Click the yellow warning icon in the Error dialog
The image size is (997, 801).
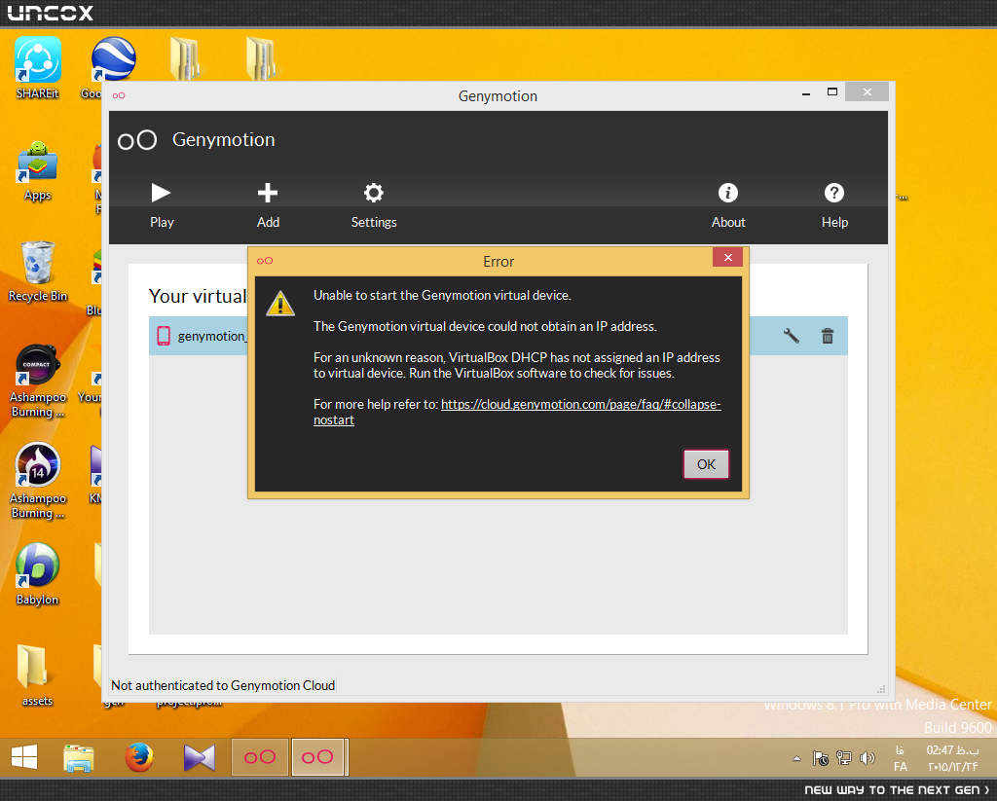point(280,304)
